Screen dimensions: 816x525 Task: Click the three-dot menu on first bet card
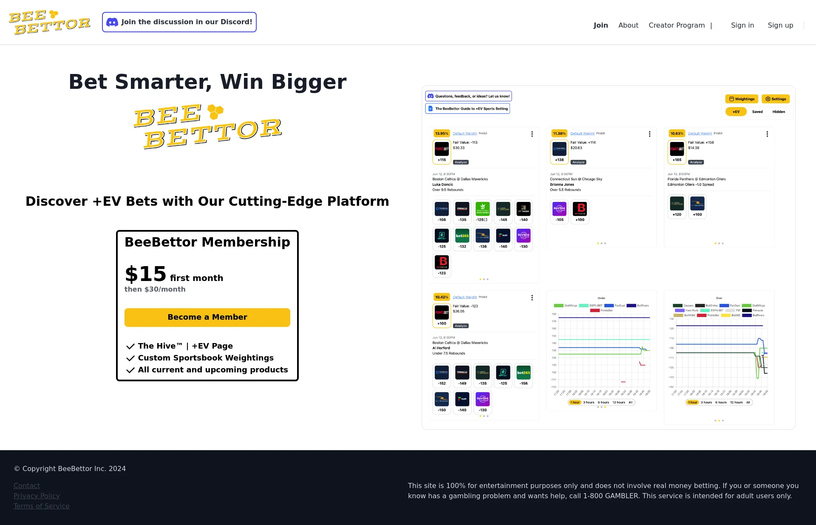532,134
